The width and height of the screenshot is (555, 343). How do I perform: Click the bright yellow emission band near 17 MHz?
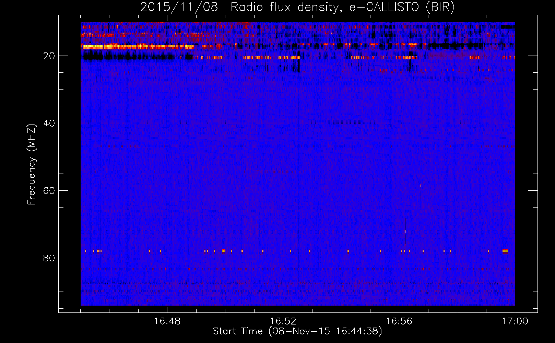tap(137, 47)
